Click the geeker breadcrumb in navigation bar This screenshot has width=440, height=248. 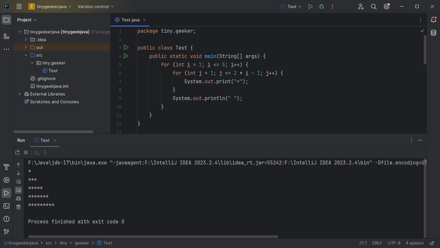click(82, 243)
